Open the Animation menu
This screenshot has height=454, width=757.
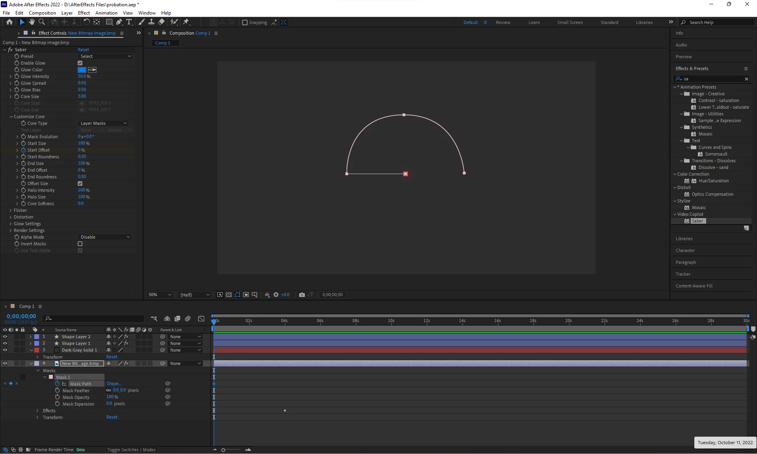(106, 13)
